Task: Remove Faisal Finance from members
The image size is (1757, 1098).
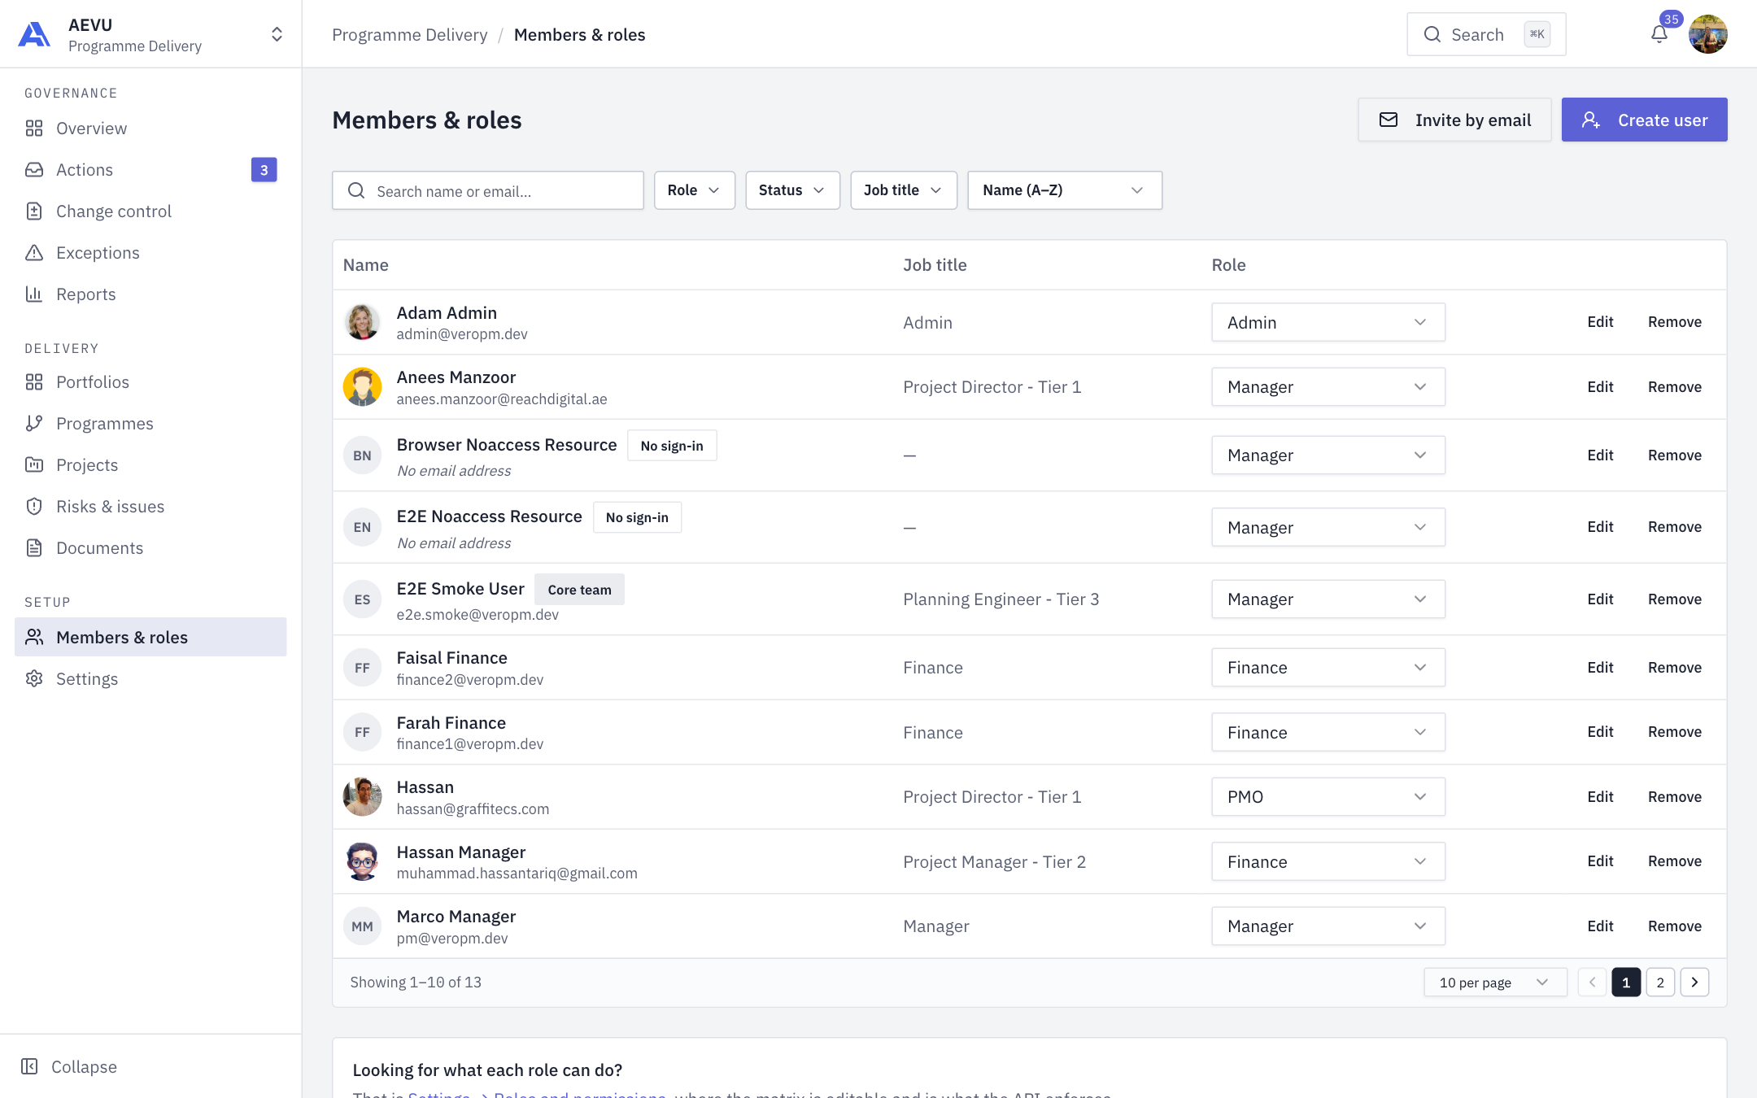Action: tap(1675, 668)
